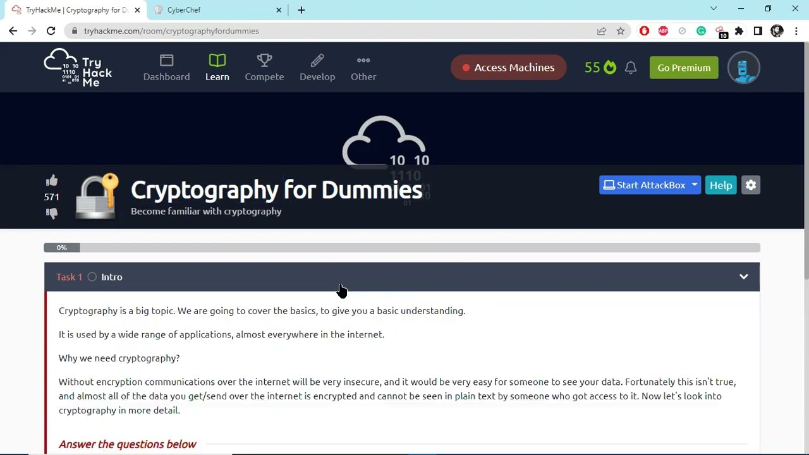Image resolution: width=809 pixels, height=455 pixels.
Task: Open the grey circle-slash extension icon
Action: tap(682, 31)
